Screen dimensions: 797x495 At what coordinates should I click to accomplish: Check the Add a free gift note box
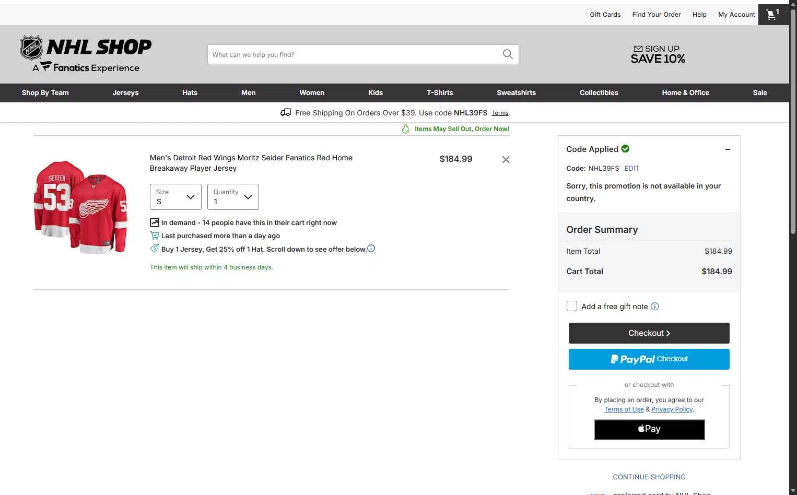572,307
